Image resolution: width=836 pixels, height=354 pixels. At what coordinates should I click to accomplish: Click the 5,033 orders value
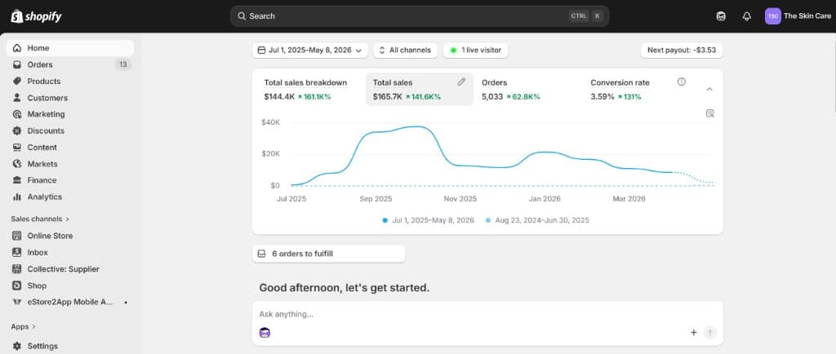pyautogui.click(x=492, y=97)
